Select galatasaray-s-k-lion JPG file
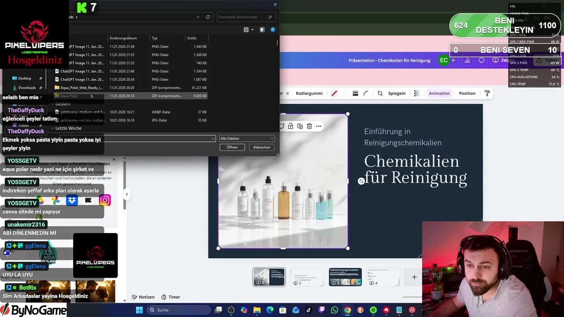Viewport: 564px width, 317px height. pos(130,120)
